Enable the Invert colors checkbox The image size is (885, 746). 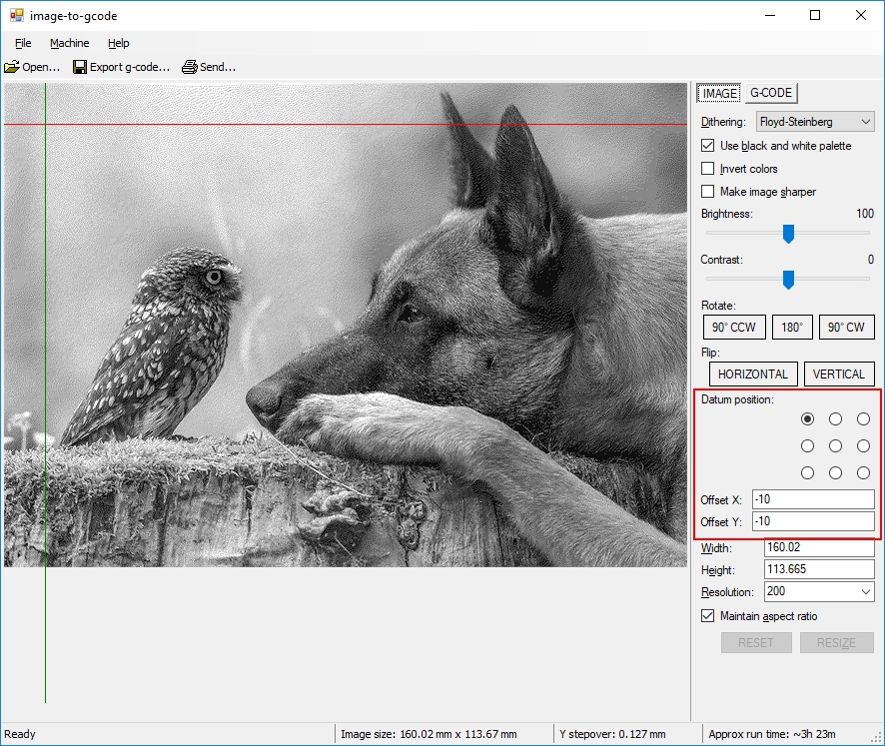click(x=708, y=169)
